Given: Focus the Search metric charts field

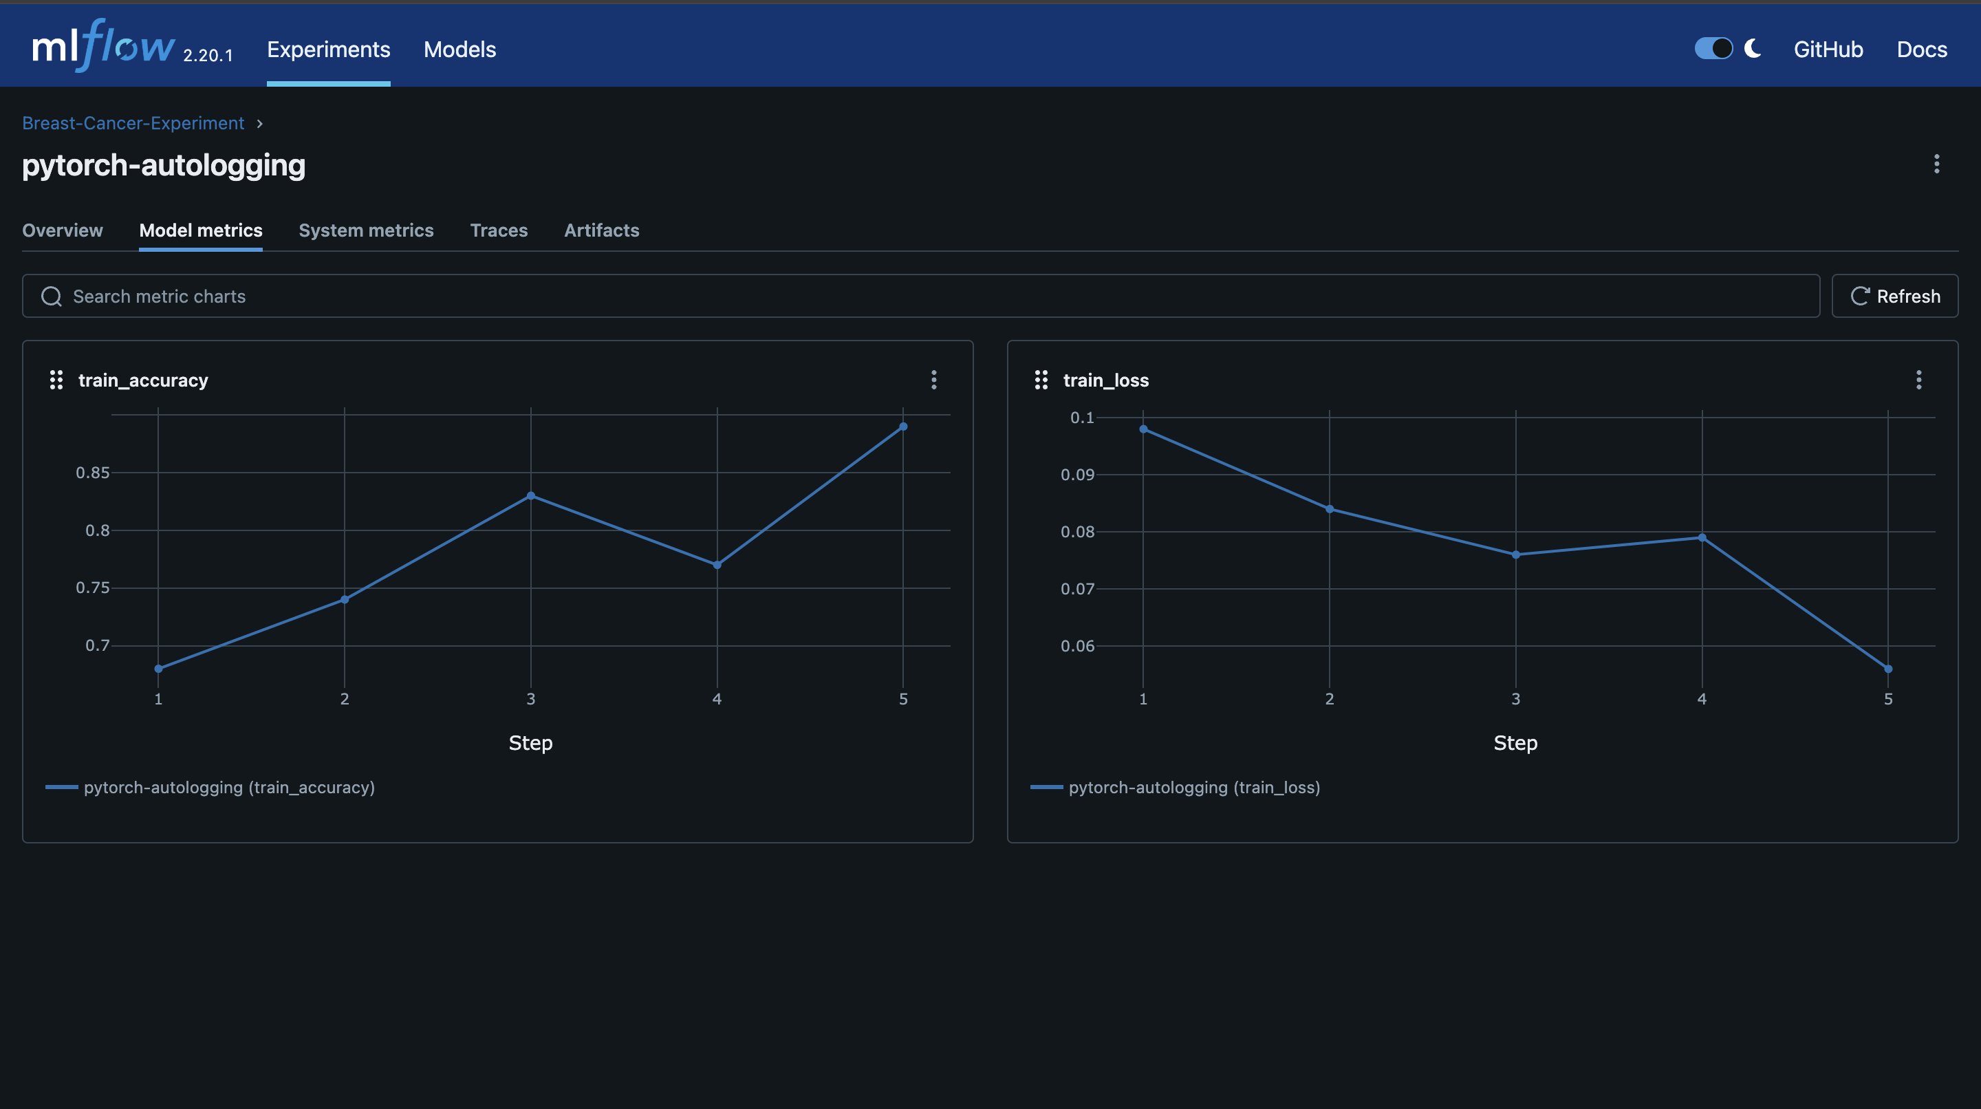Looking at the screenshot, I should pos(923,297).
